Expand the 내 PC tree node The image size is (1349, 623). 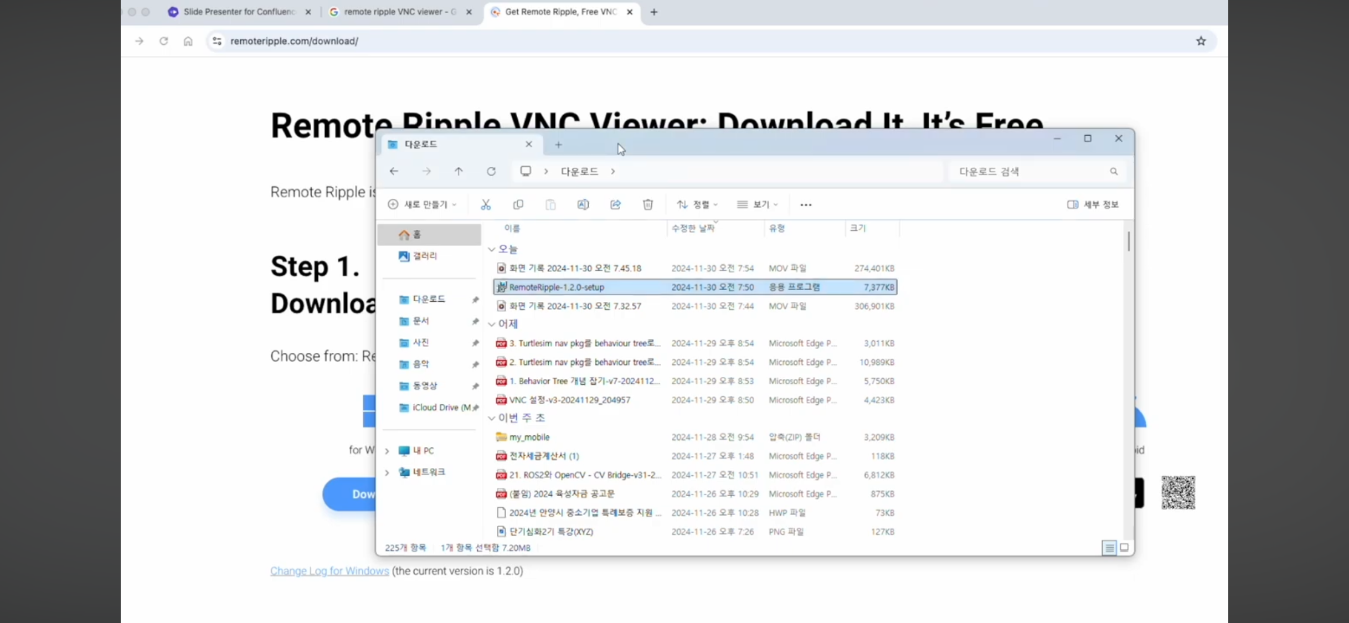387,451
